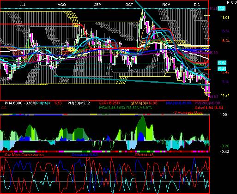
Task: Click the yellow 17.01 price level
Action: (225, 18)
